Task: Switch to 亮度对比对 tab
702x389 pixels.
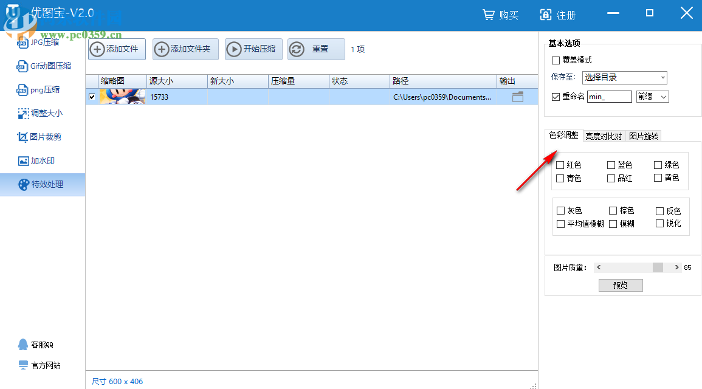Action: point(604,136)
